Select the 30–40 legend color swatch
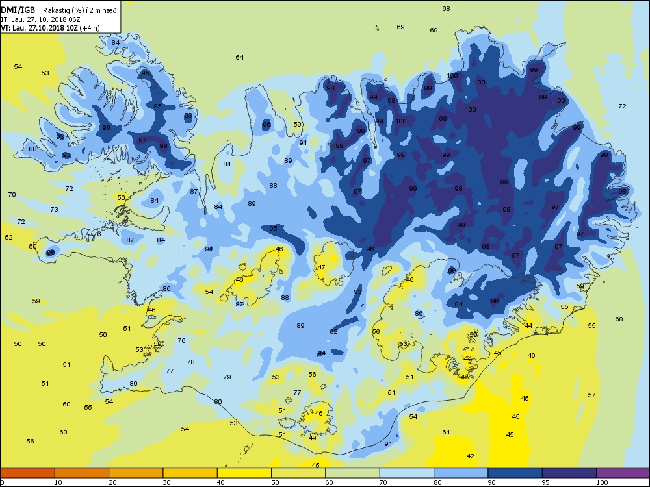This screenshot has width=650, height=487. [x=190, y=473]
